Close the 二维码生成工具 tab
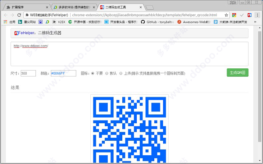This screenshot has height=164, width=263. [141, 7]
